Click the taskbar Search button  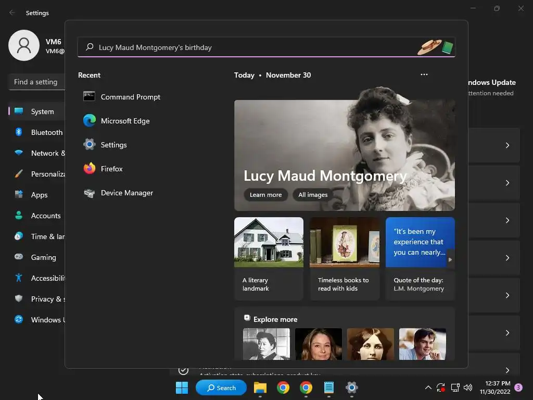(x=221, y=387)
